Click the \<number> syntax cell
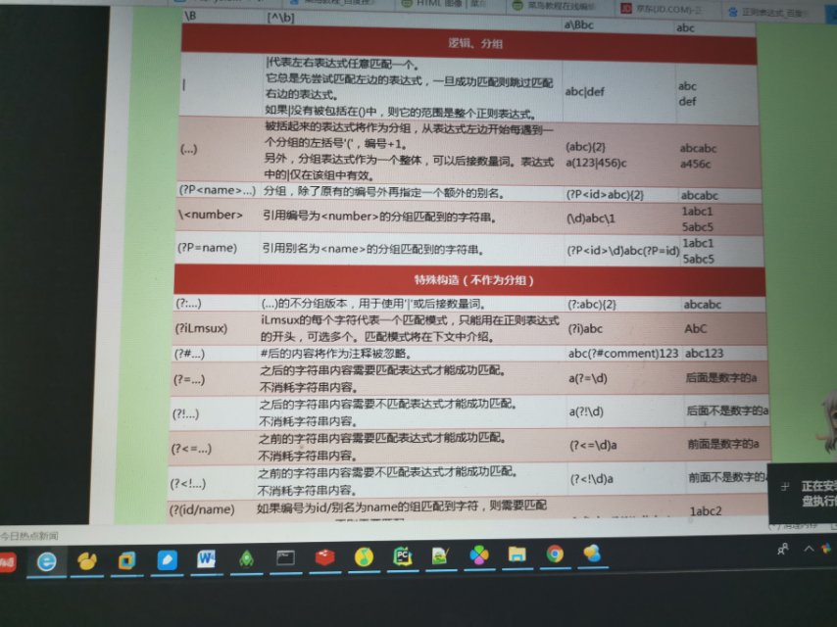This screenshot has width=837, height=627. click(x=211, y=216)
